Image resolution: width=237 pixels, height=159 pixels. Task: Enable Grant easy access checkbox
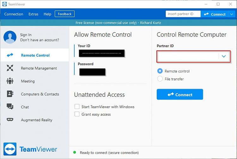77,114
